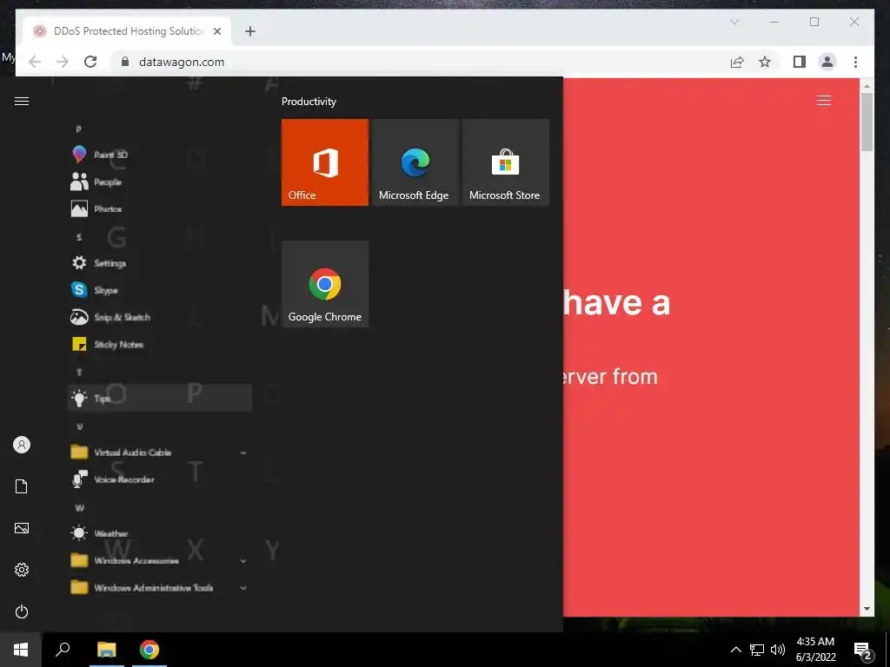
Task: Reload the datawagon.com page
Action: [x=90, y=62]
